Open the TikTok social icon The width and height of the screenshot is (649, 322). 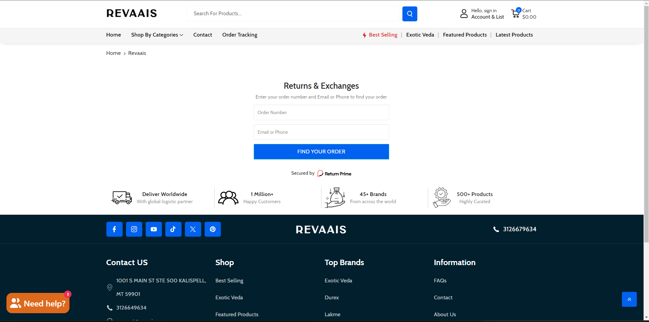tap(173, 229)
